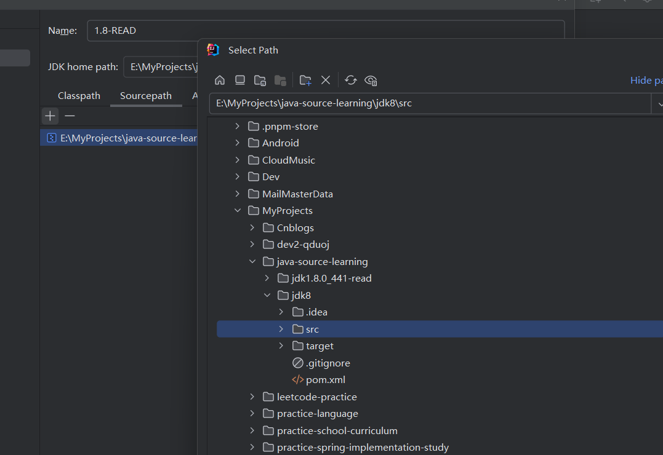Select the target folder
Viewport: 663px width, 455px height.
pyautogui.click(x=319, y=346)
